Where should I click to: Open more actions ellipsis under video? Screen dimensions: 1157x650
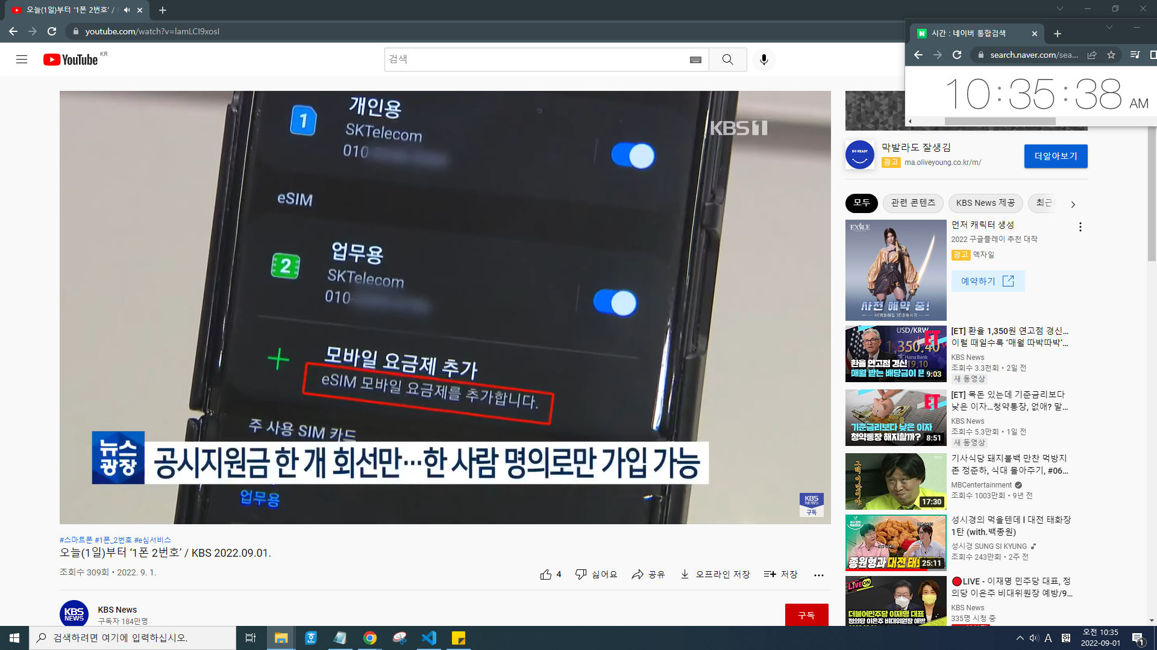click(818, 575)
